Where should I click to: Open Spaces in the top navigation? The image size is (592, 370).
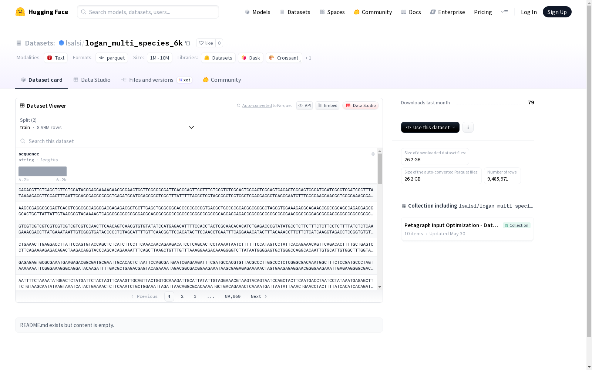tap(332, 12)
